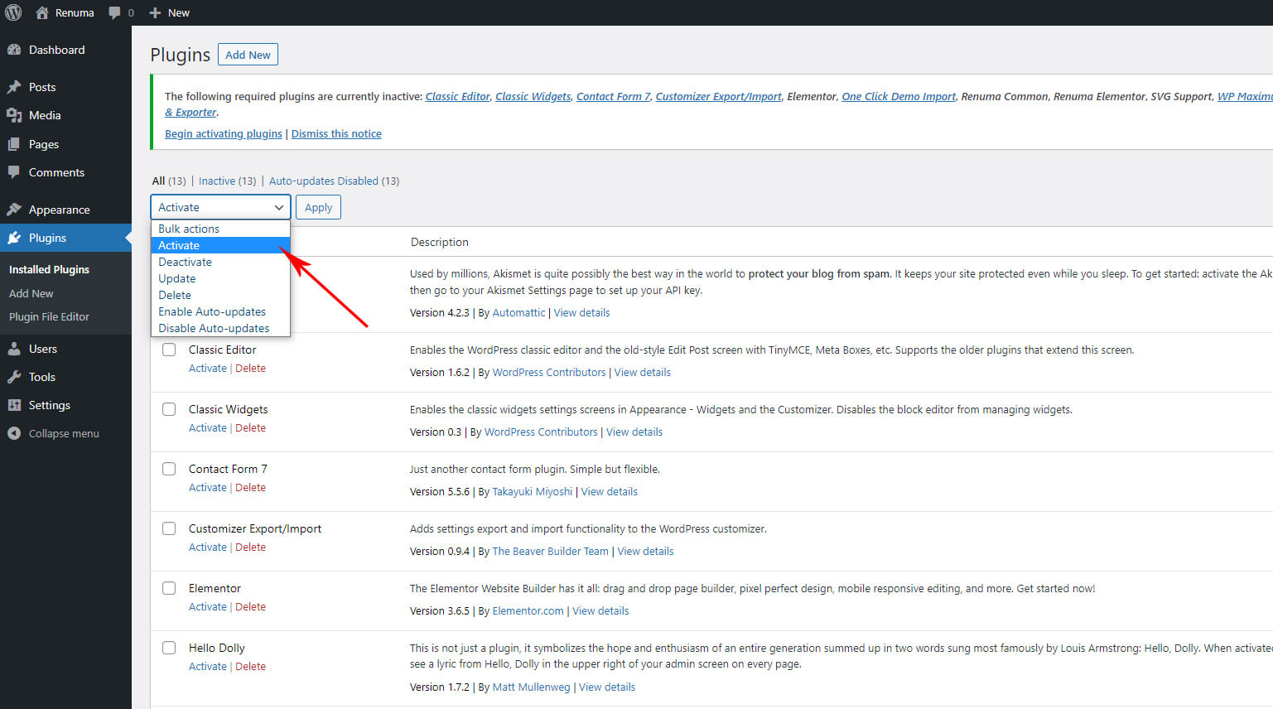This screenshot has height=709, width=1273.
Task: Select the Customizer Export/Import checkbox
Action: click(169, 528)
